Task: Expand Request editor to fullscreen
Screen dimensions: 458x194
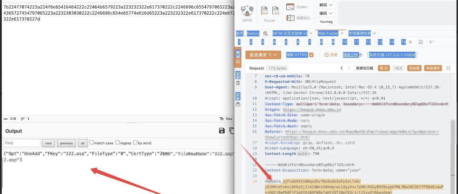Action: pyautogui.click(x=448, y=68)
